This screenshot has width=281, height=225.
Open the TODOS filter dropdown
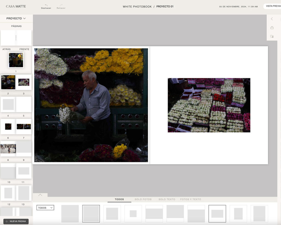(45, 208)
